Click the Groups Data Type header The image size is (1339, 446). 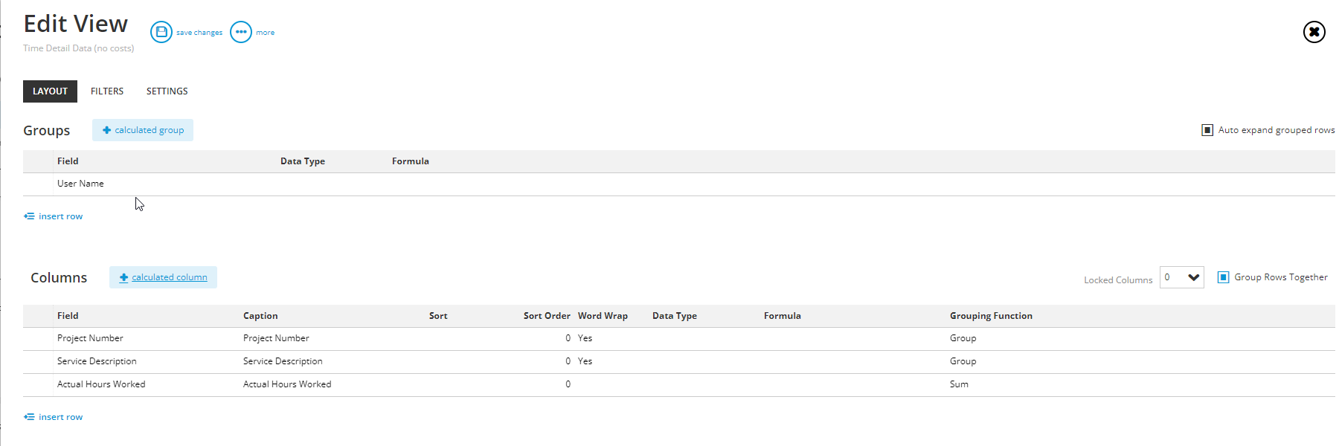point(303,161)
